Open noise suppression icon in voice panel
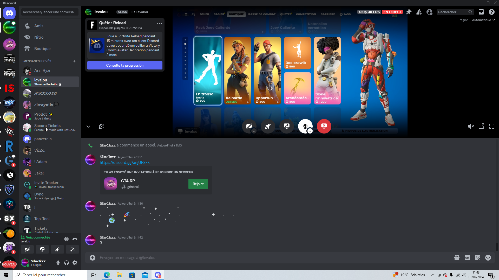Viewport: 499px width, 280px height. 67,239
